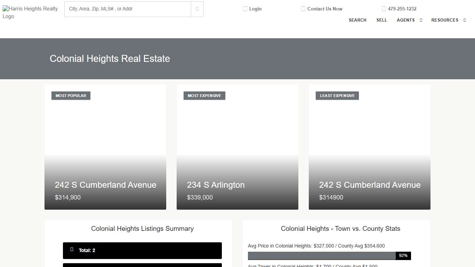Click the search magnifier icon
This screenshot has width=475, height=267.
pos(197,9)
